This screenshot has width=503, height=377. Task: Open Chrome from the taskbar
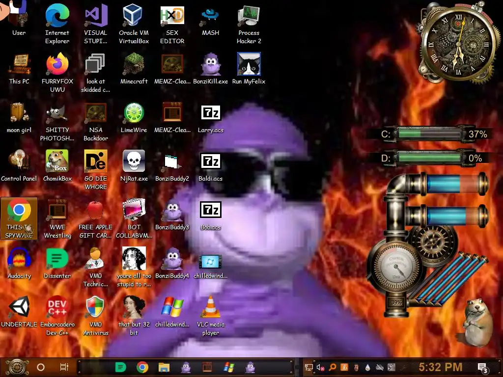click(x=142, y=367)
